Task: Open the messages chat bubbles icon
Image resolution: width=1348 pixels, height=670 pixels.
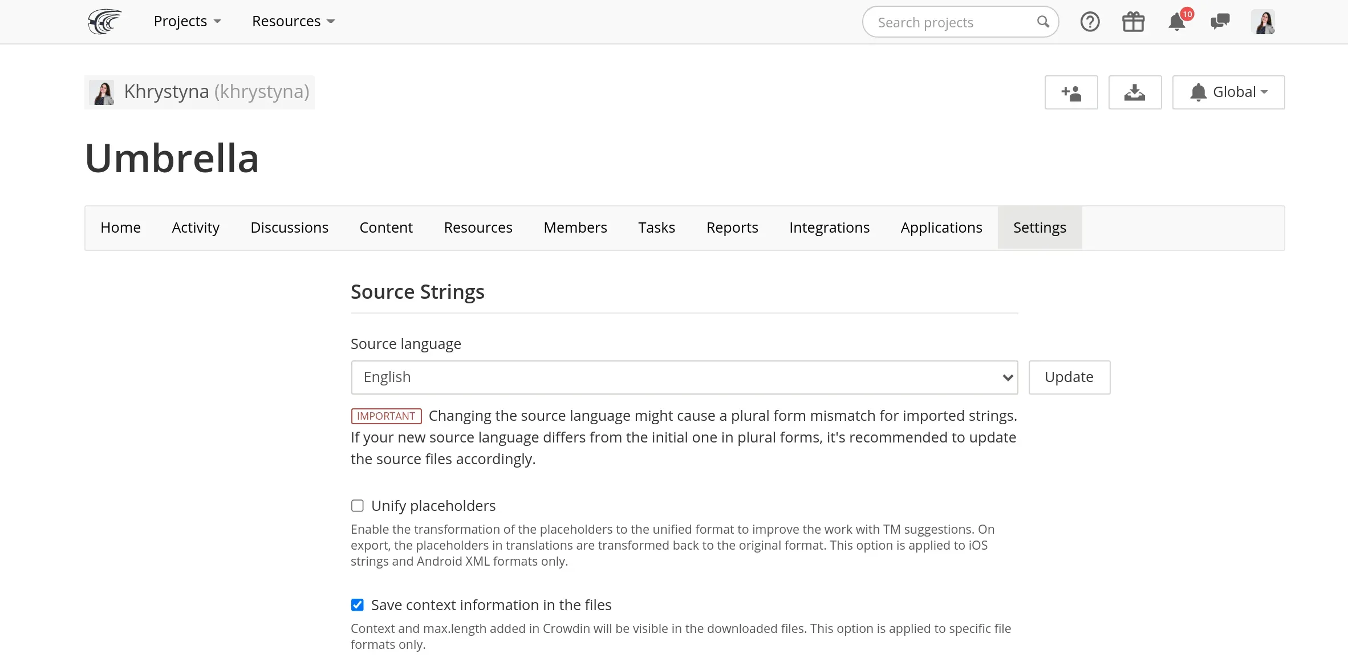Action: tap(1220, 22)
